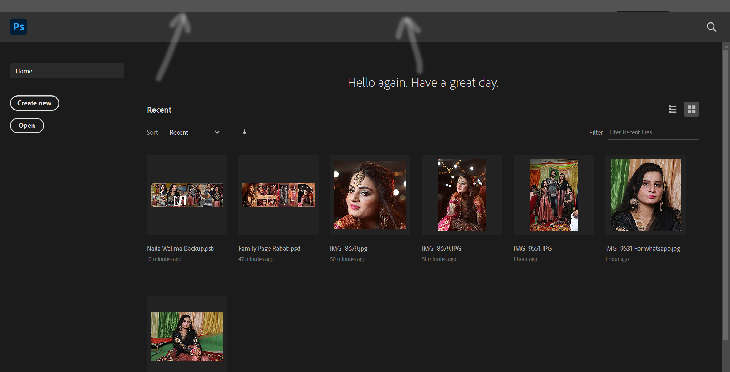Image resolution: width=730 pixels, height=372 pixels.
Task: Open Family Page Rabab.psd thumbnail
Action: pyautogui.click(x=278, y=195)
